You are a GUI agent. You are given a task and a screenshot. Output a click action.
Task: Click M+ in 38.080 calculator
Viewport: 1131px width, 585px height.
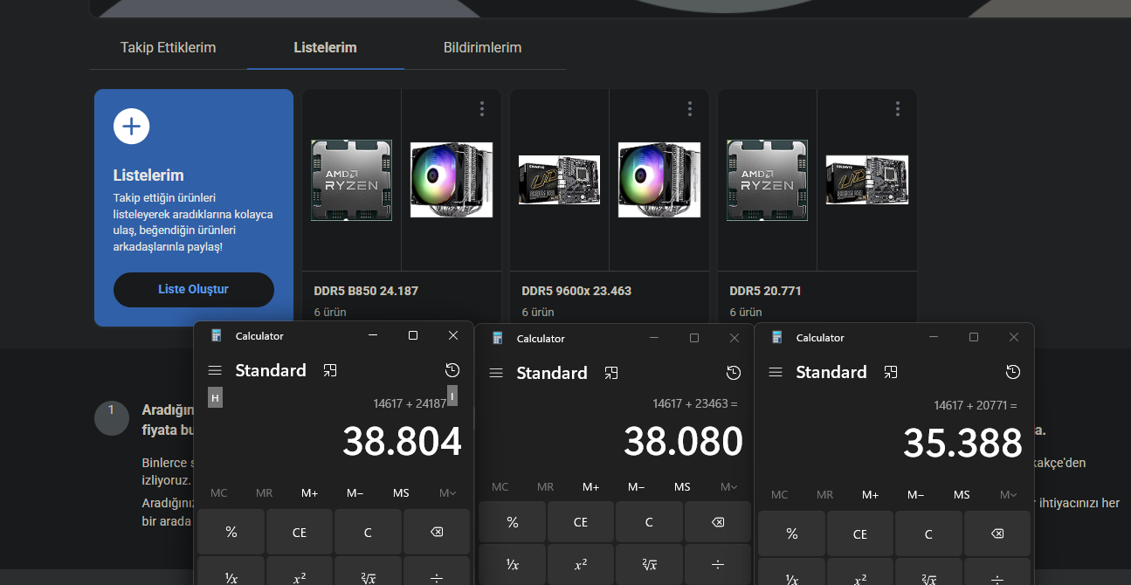click(591, 487)
